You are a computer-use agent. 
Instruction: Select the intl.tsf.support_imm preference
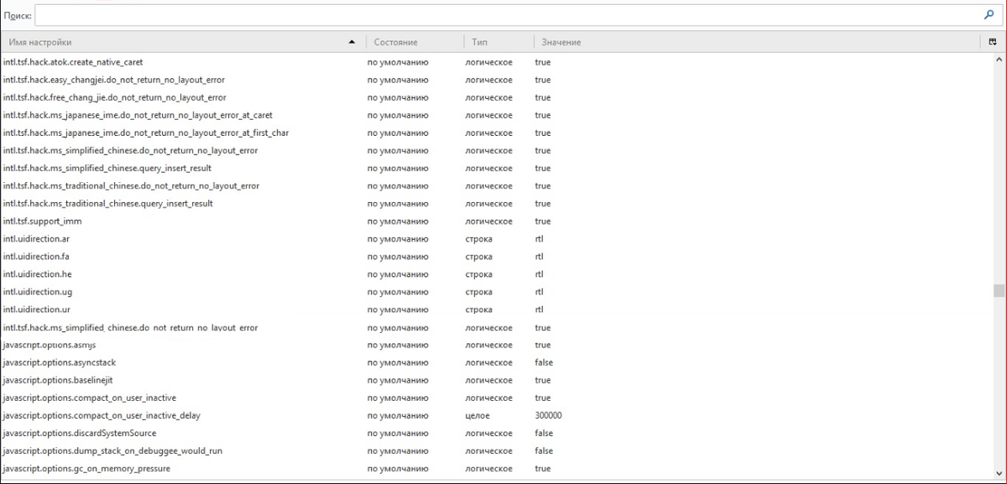click(x=497, y=221)
